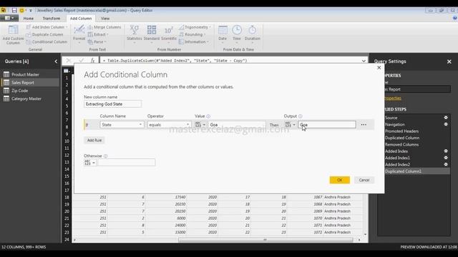Click the Output field containing Goa
The image size is (458, 257).
327,125
